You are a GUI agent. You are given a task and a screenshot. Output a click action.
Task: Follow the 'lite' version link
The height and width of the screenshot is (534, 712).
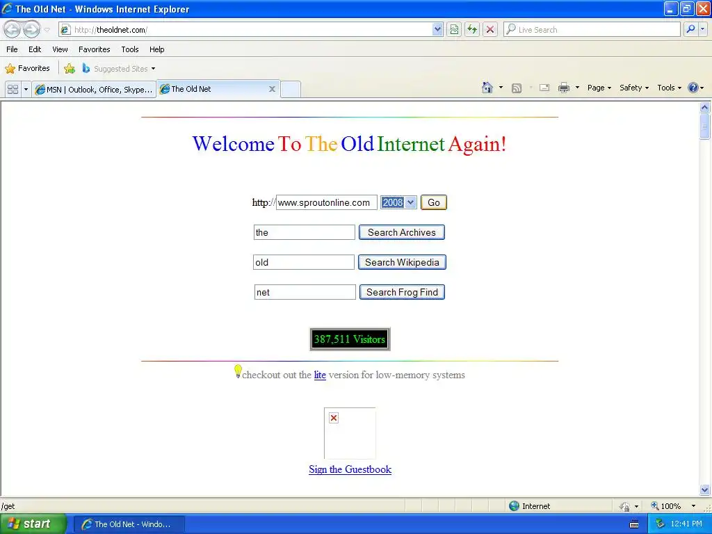pos(320,375)
